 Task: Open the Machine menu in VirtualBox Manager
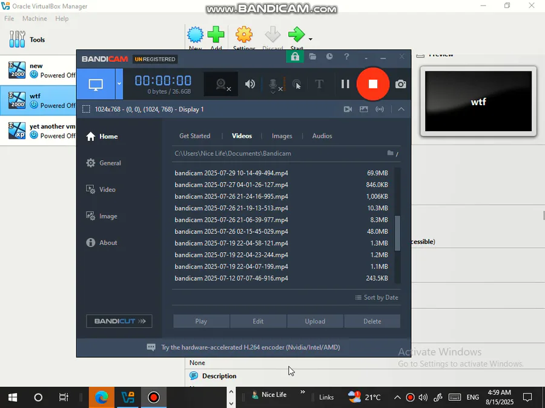(x=35, y=18)
